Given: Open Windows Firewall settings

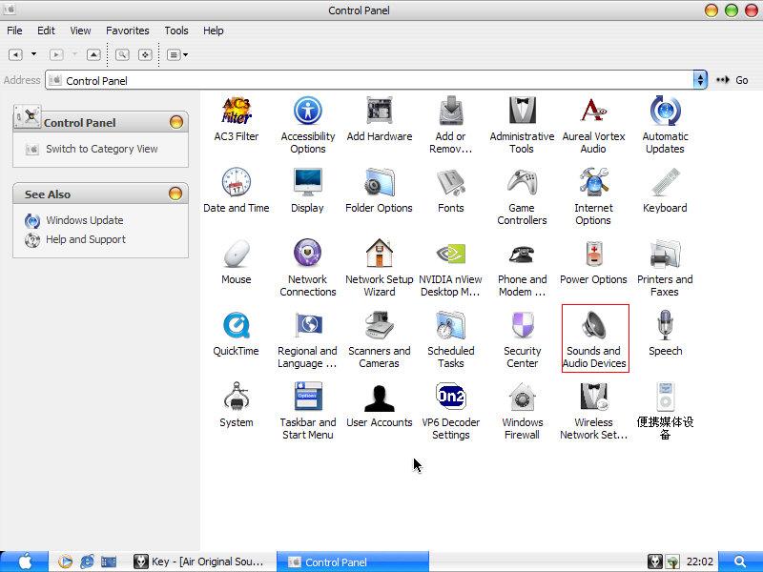Looking at the screenshot, I should [x=522, y=412].
